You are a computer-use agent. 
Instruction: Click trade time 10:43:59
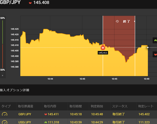[x=76, y=122]
